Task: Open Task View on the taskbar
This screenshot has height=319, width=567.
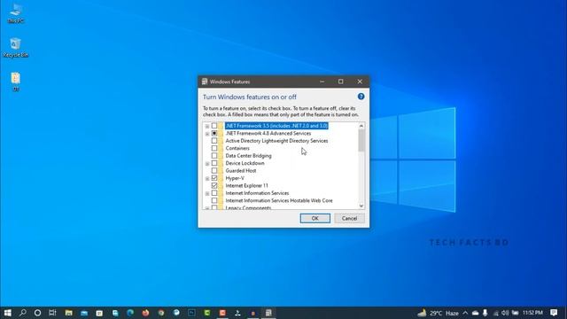Action: 52,313
